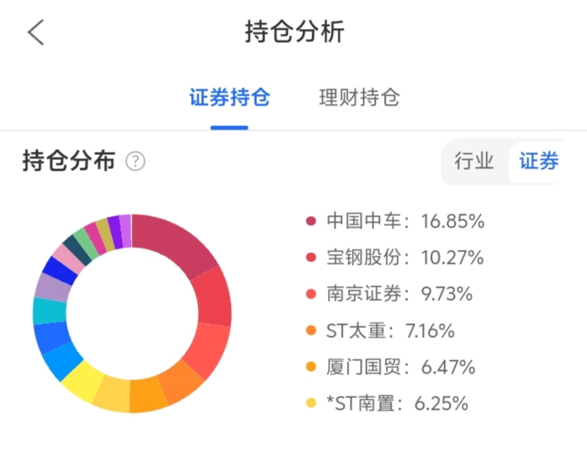Image resolution: width=587 pixels, height=465 pixels.
Task: Tap the *ST南置 legend row
Action: coord(397,404)
